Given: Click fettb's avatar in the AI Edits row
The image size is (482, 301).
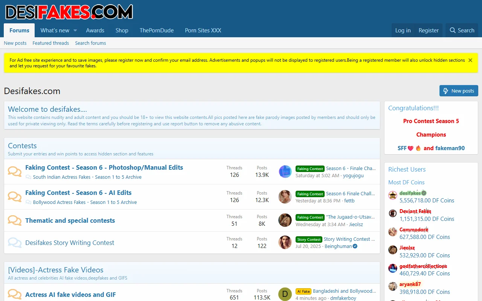Looking at the screenshot, I should [x=285, y=197].
